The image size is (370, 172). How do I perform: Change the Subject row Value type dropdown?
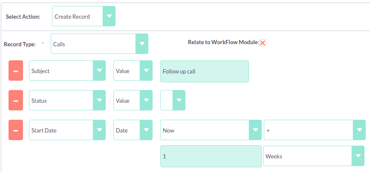point(133,71)
